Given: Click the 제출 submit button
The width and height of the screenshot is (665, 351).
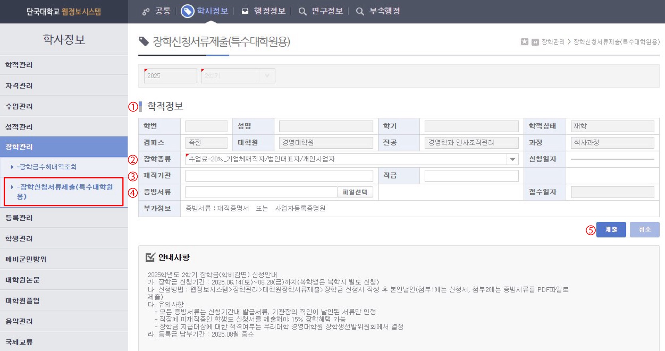Looking at the screenshot, I should [611, 229].
